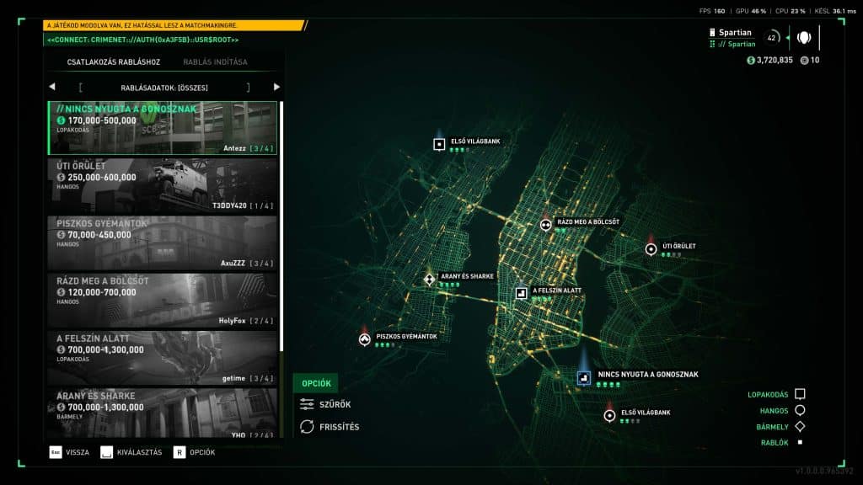Go to previous heist filter with left arrow
Viewport: 863px width, 485px height.
pos(52,87)
